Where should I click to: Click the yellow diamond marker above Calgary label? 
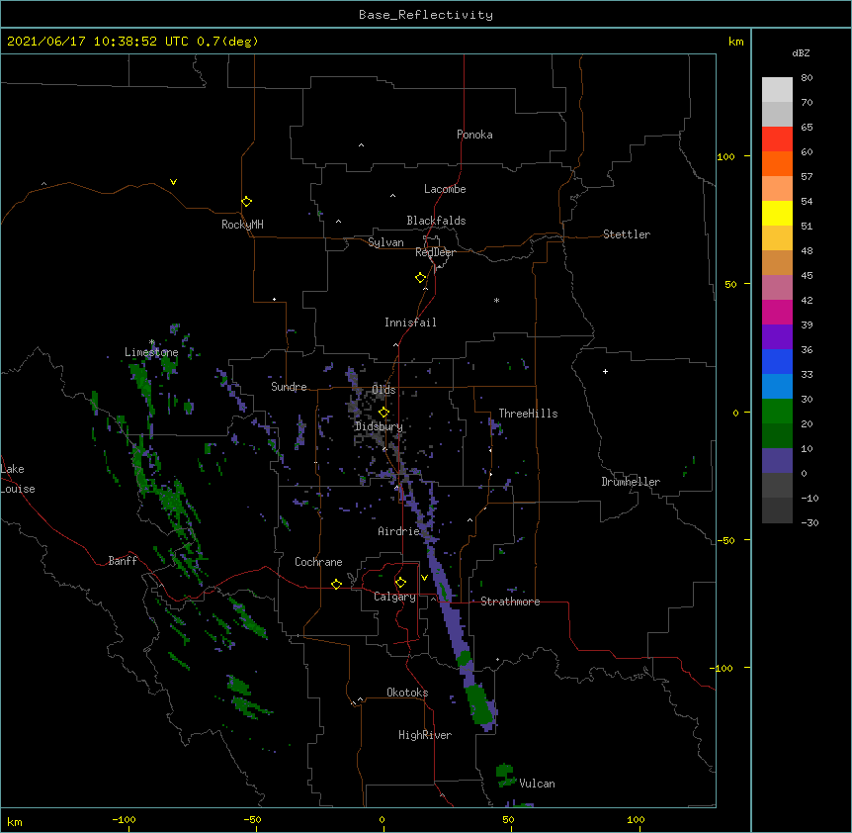(x=400, y=583)
